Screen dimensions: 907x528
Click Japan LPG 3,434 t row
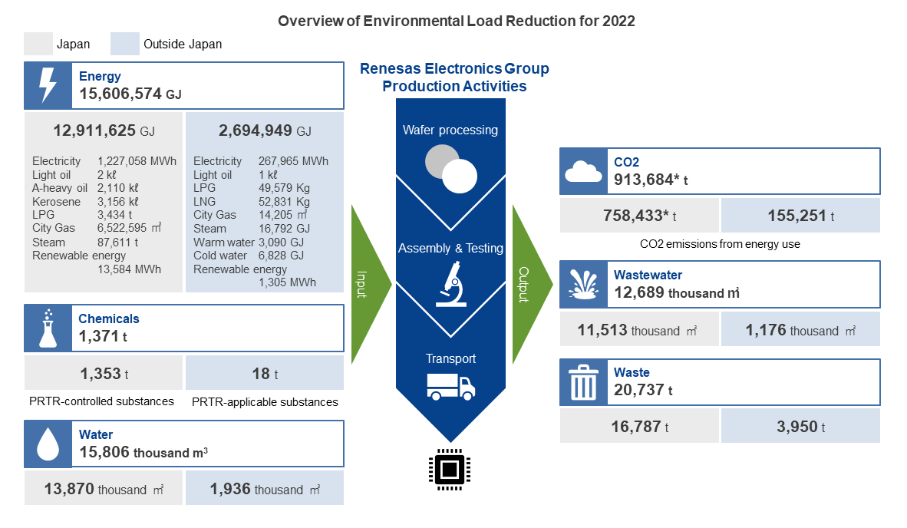[82, 215]
